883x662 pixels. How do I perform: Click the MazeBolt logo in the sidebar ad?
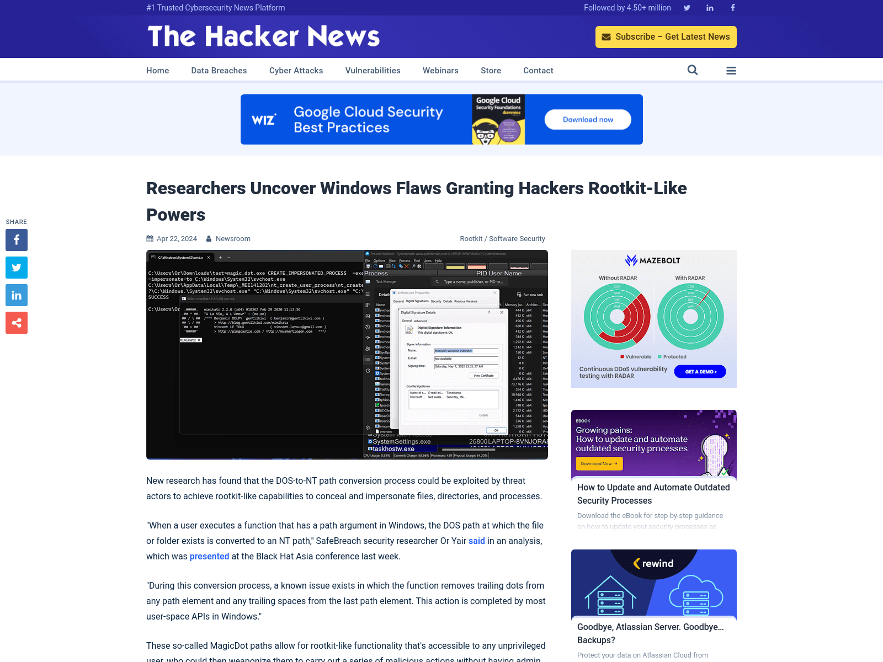pos(653,260)
